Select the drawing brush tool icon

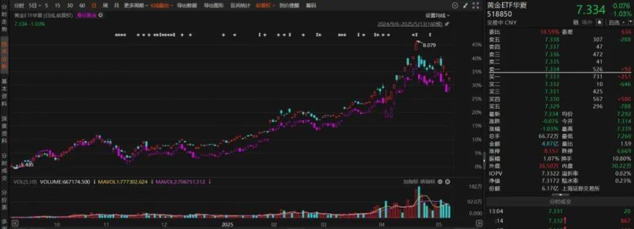[x=465, y=6]
